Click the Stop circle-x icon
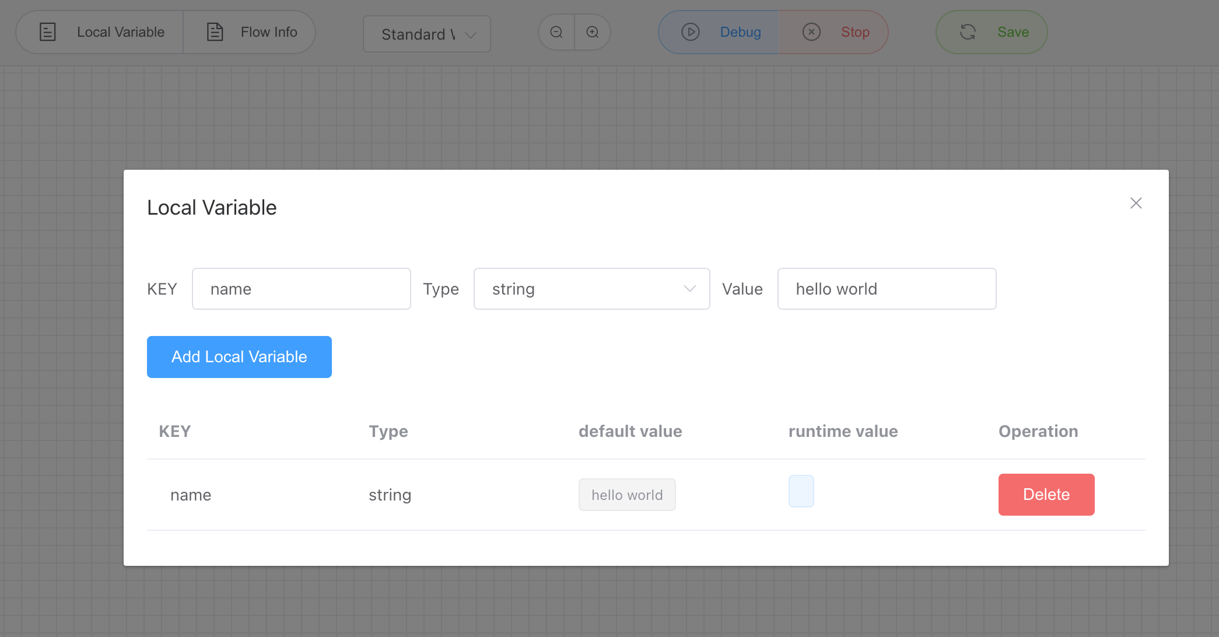This screenshot has width=1219, height=637. click(811, 32)
